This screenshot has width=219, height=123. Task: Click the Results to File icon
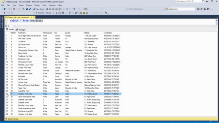(87, 13)
